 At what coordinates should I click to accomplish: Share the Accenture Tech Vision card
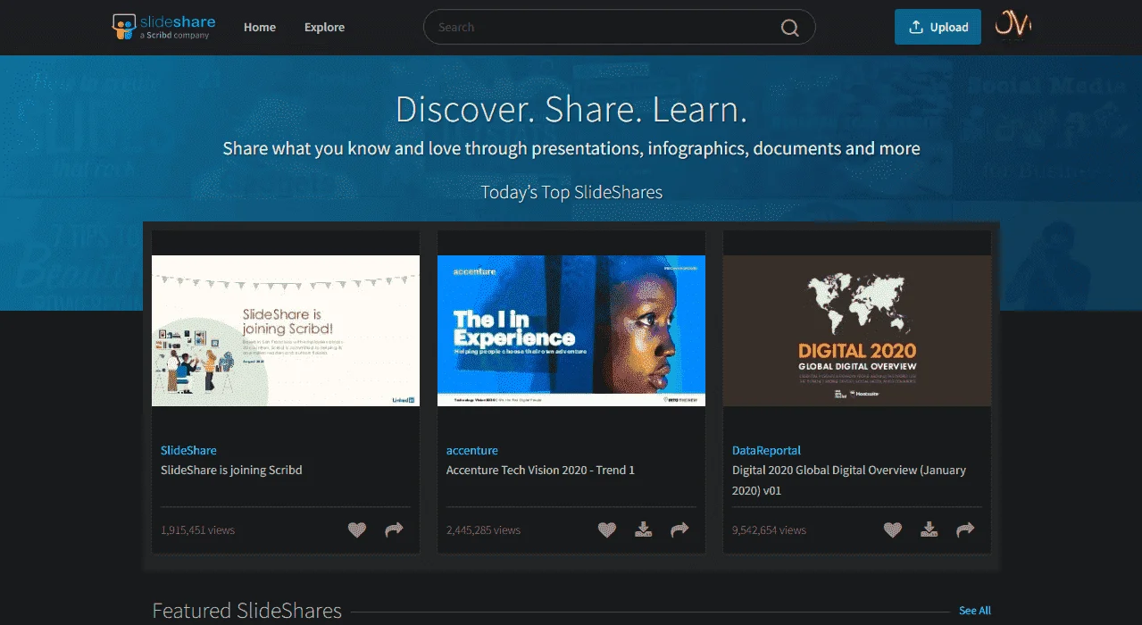[679, 529]
